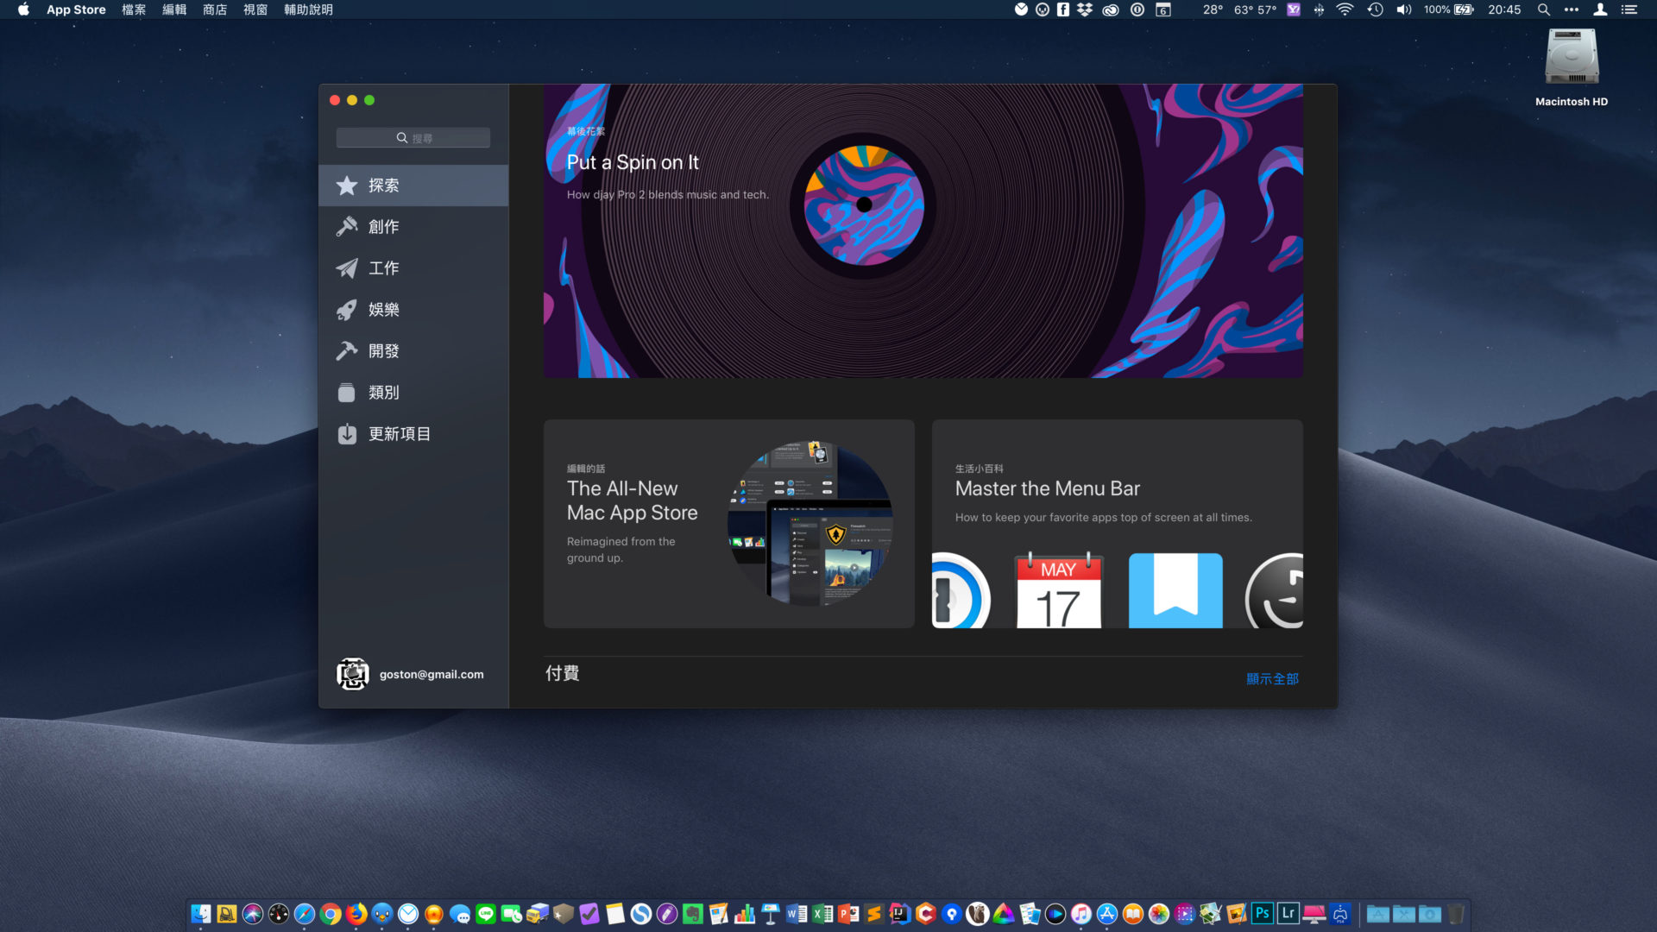Click the Wi-Fi status icon
1657x932 pixels.
(x=1345, y=9)
